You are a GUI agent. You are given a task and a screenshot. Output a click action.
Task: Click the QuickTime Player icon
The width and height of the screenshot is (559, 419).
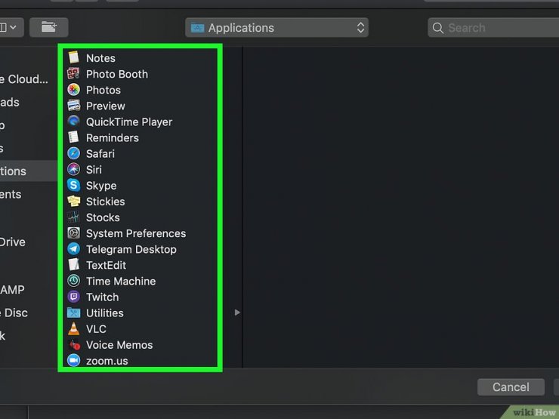pos(73,122)
